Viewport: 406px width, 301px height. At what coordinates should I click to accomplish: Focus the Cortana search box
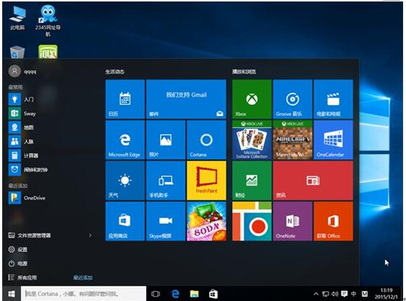coord(83,294)
